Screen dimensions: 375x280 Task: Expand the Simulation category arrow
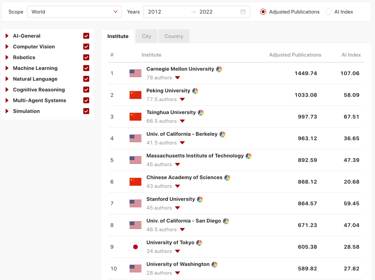7,111
